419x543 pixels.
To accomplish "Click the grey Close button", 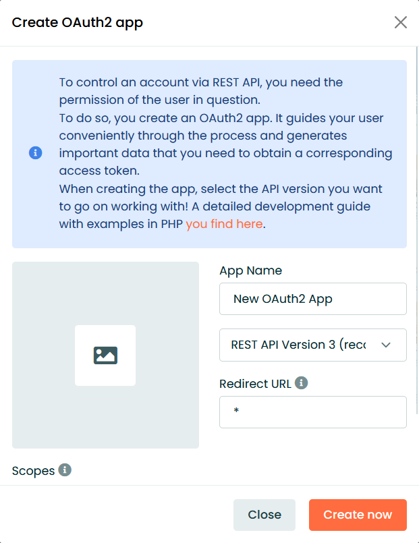I will 264,515.
